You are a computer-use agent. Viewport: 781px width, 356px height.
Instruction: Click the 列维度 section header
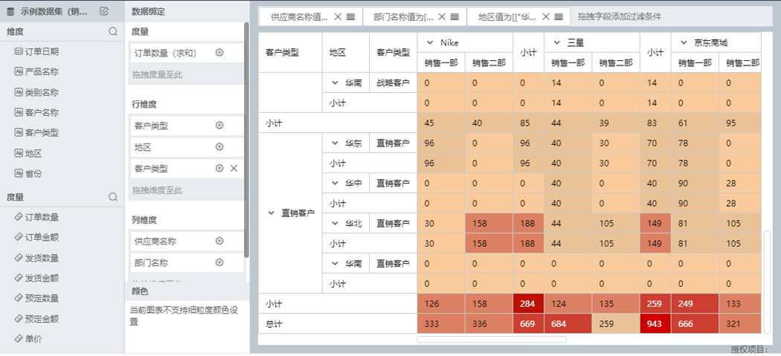144,219
